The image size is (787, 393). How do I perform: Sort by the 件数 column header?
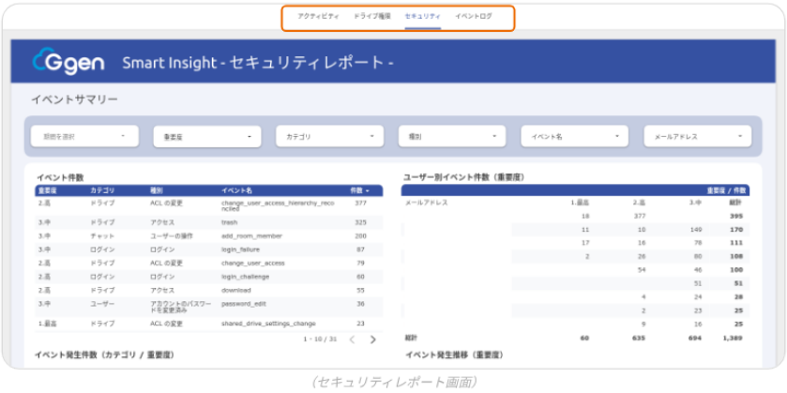pos(359,190)
